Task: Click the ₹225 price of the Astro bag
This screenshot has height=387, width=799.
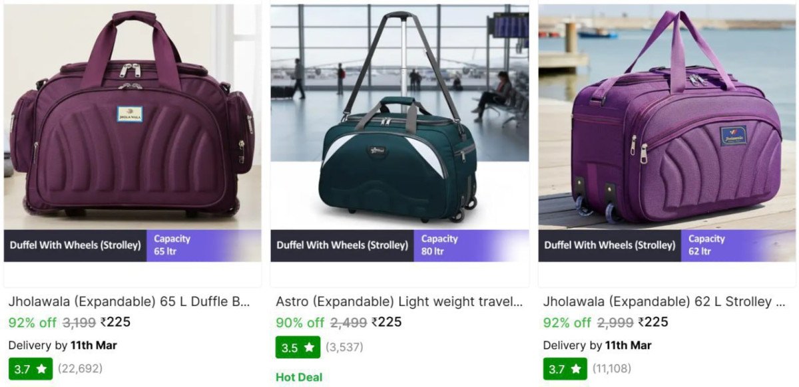Action: pyautogui.click(x=387, y=322)
